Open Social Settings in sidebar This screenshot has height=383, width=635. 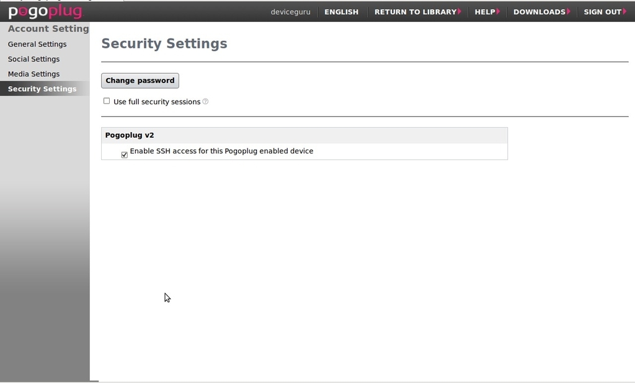point(33,59)
